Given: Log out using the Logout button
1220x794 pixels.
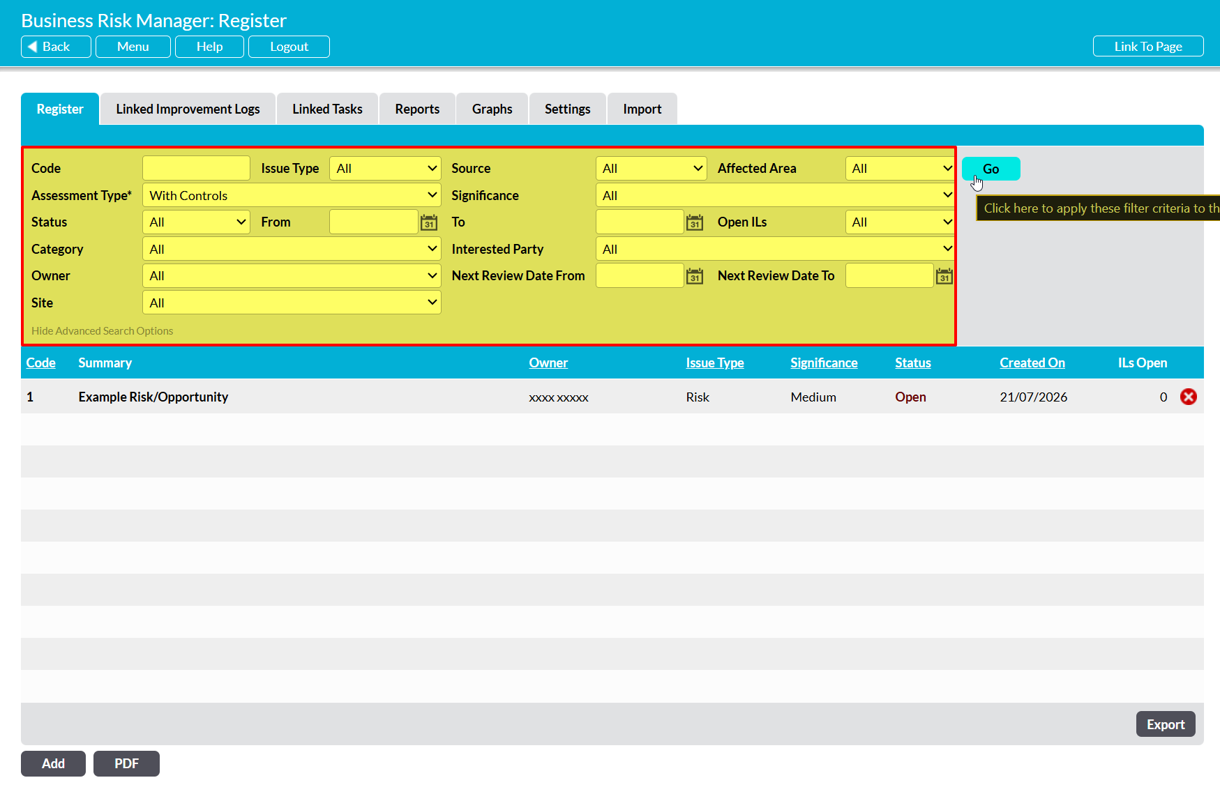Looking at the screenshot, I should [x=289, y=47].
